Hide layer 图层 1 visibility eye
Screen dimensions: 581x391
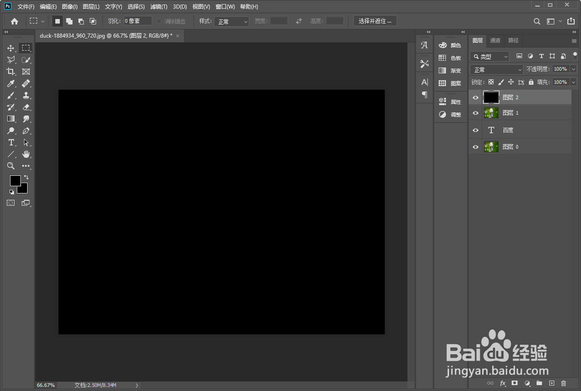(x=475, y=113)
